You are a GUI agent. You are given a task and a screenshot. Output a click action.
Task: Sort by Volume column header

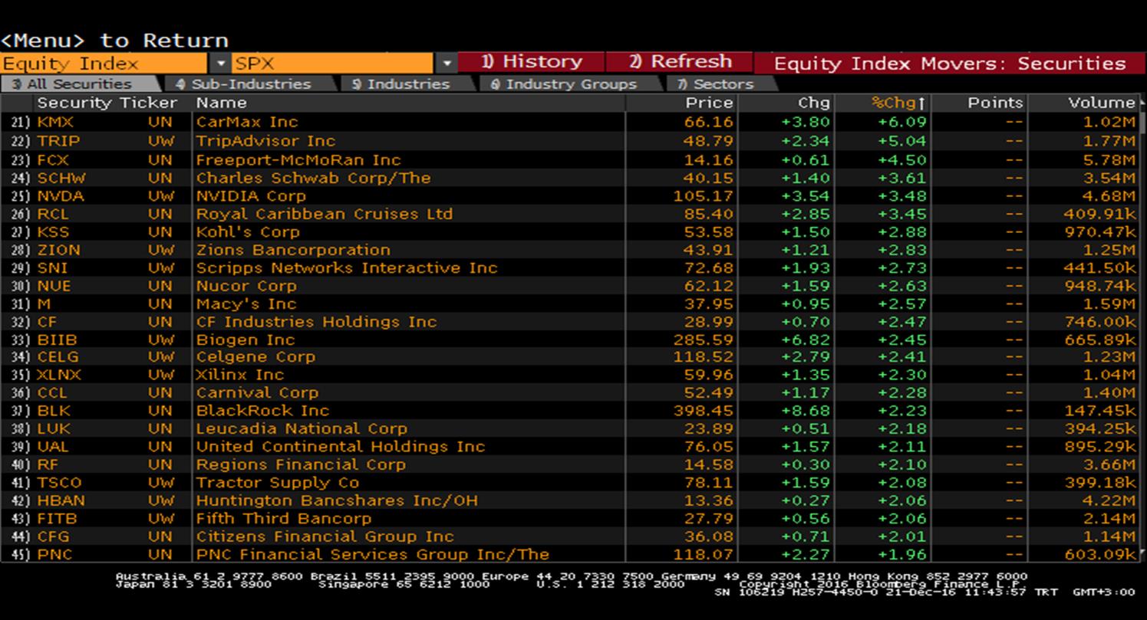pyautogui.click(x=1102, y=103)
